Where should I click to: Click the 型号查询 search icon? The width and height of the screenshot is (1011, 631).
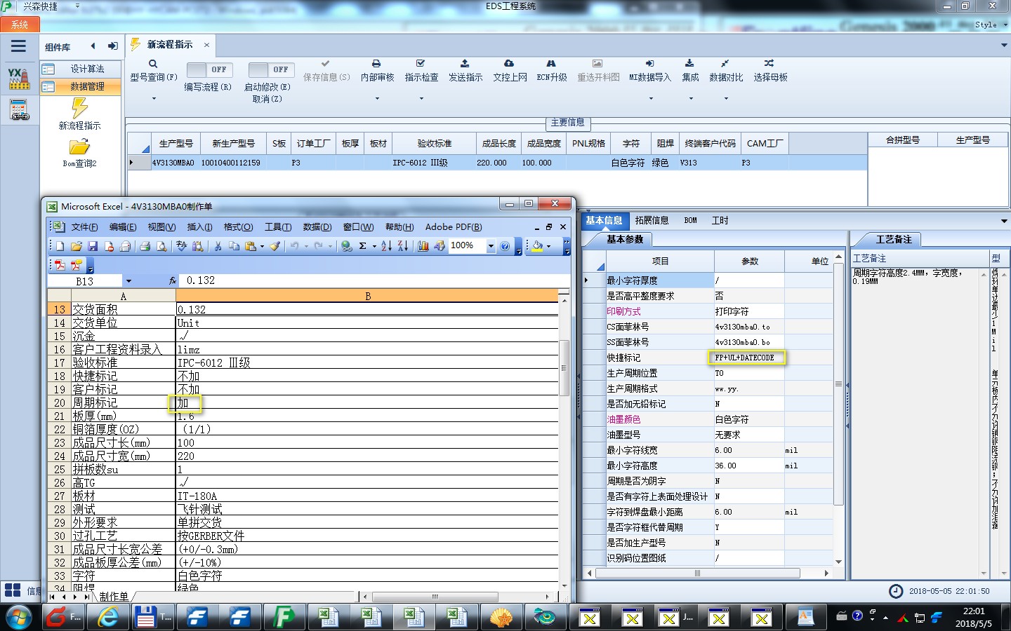[153, 64]
